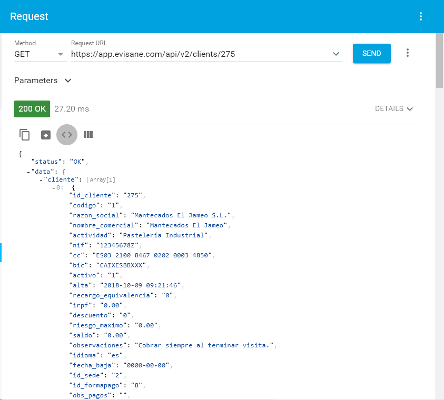Open request options menu beside SEND
Viewport: 444px width, 400px height.
coord(407,53)
